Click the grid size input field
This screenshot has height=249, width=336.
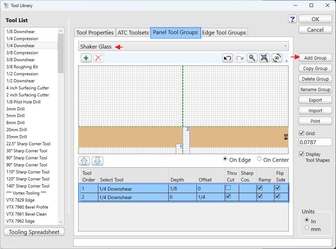click(x=315, y=142)
